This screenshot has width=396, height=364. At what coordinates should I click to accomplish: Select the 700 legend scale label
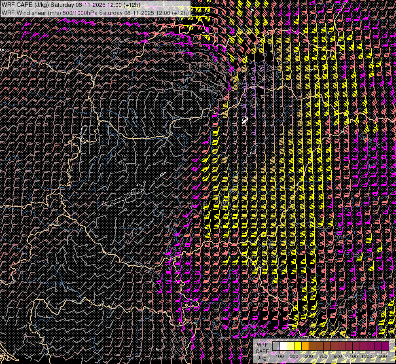click(x=323, y=356)
